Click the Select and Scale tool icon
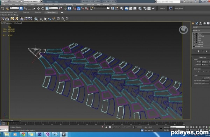Screen dimensions: 210x137 pyautogui.click(x=47, y=8)
